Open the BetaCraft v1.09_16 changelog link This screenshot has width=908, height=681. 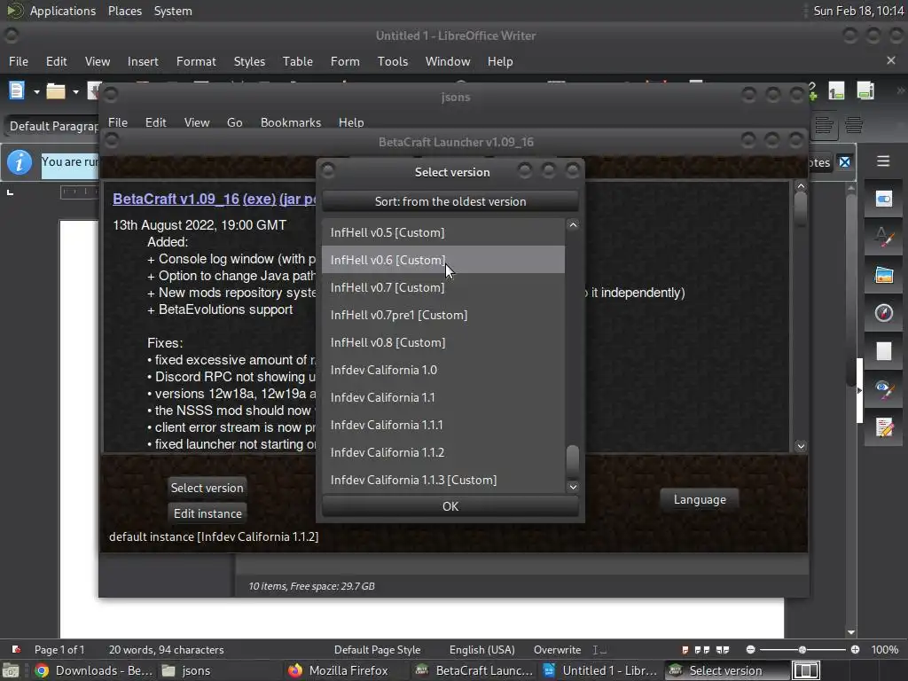pos(176,199)
